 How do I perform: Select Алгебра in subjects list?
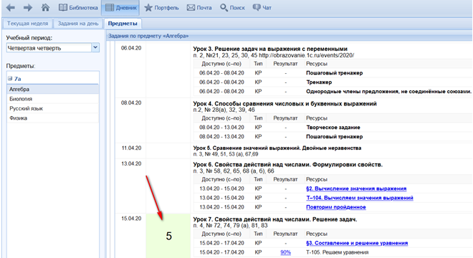pos(53,90)
